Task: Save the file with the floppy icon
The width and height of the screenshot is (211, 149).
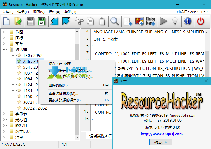Action: click(x=30, y=21)
